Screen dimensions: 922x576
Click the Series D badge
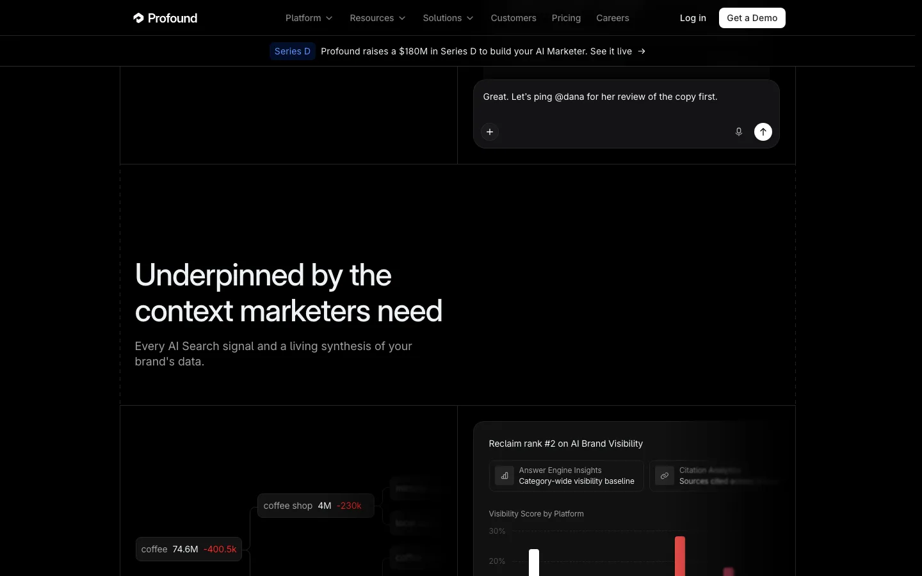tap(293, 51)
